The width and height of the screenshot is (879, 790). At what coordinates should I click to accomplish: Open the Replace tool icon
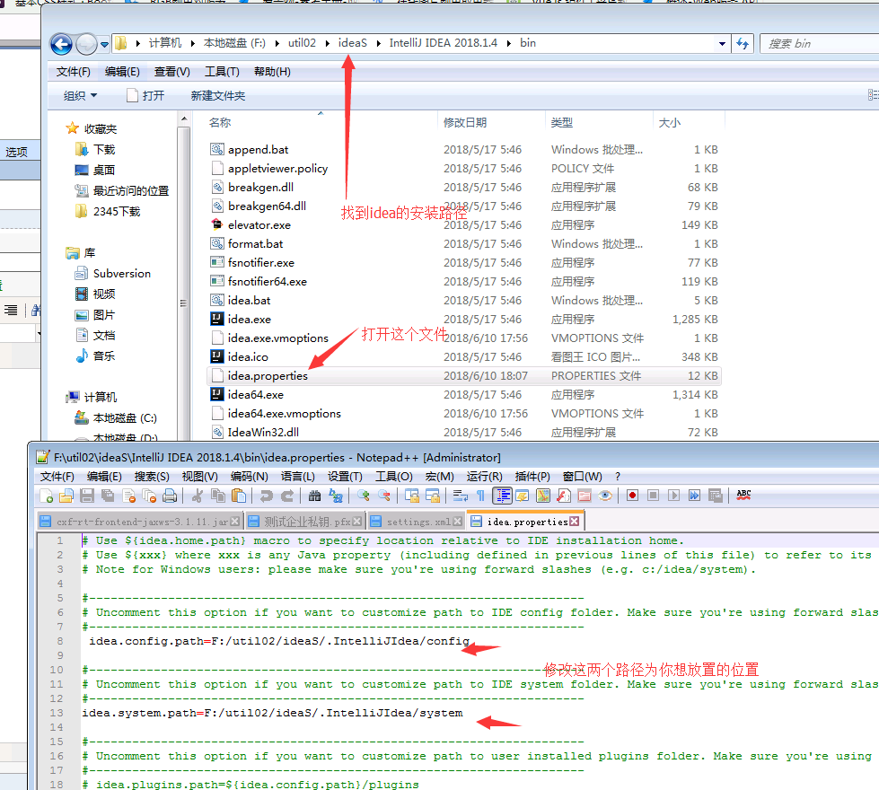pos(335,496)
